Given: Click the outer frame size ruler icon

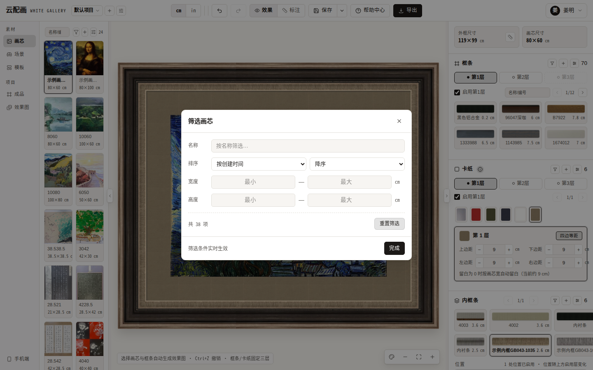Looking at the screenshot, I should tap(510, 37).
